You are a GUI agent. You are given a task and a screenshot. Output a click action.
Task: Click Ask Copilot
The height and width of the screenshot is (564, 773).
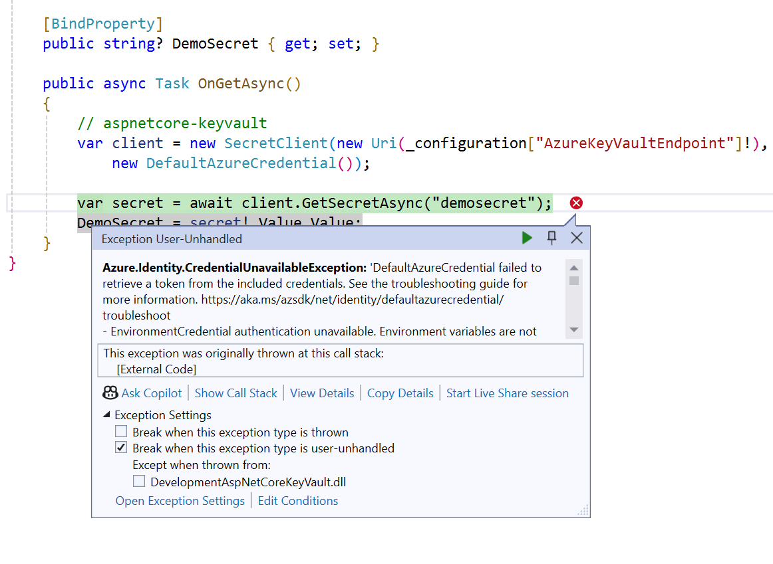(151, 393)
